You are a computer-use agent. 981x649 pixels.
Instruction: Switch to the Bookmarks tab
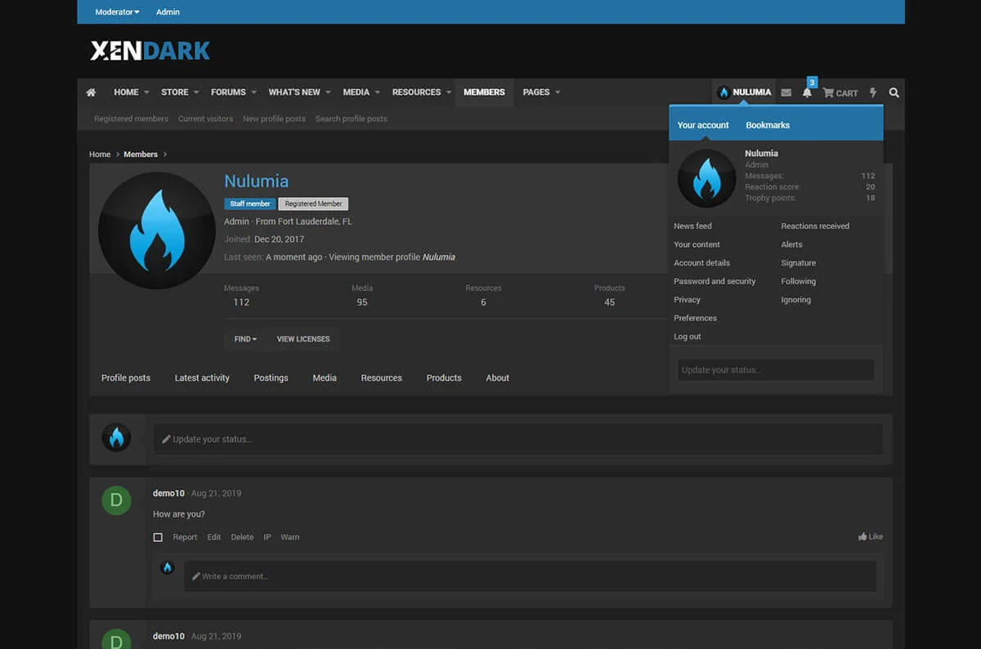[x=767, y=125]
